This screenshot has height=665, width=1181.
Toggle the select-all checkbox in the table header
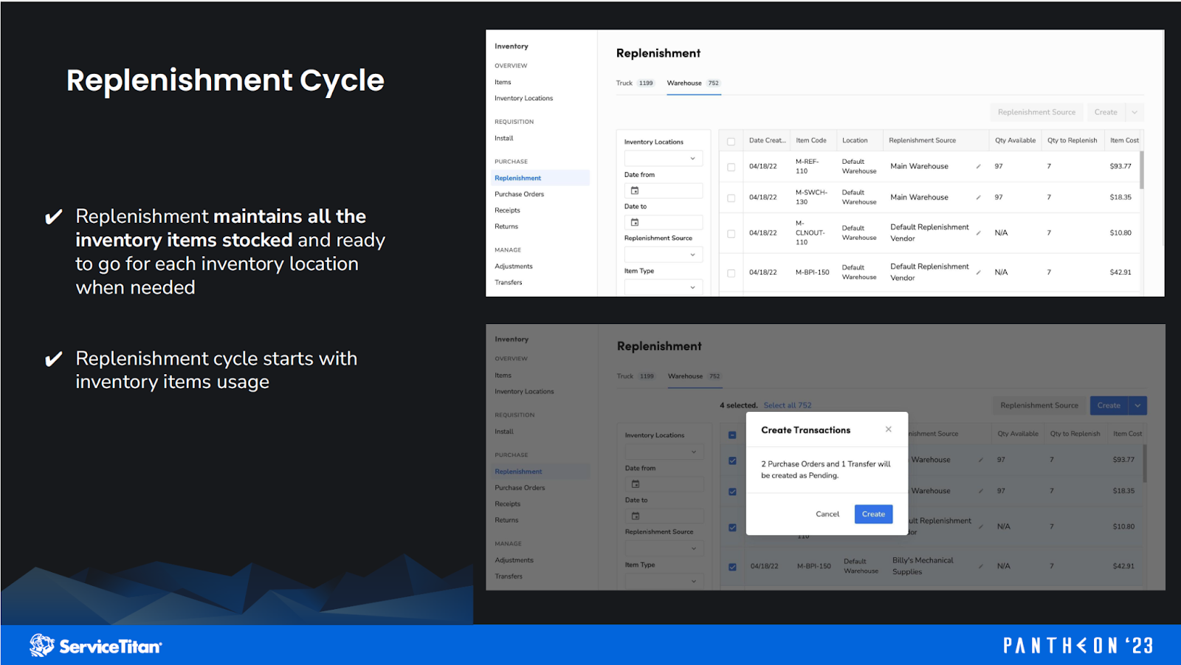[x=731, y=140]
